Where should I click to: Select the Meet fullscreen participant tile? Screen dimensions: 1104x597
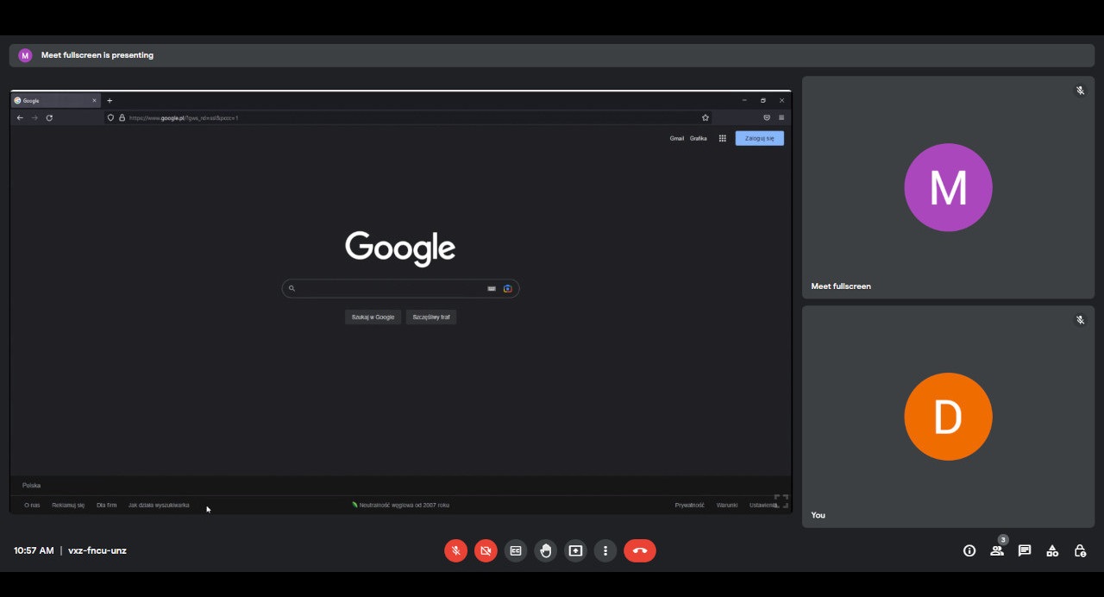(948, 187)
